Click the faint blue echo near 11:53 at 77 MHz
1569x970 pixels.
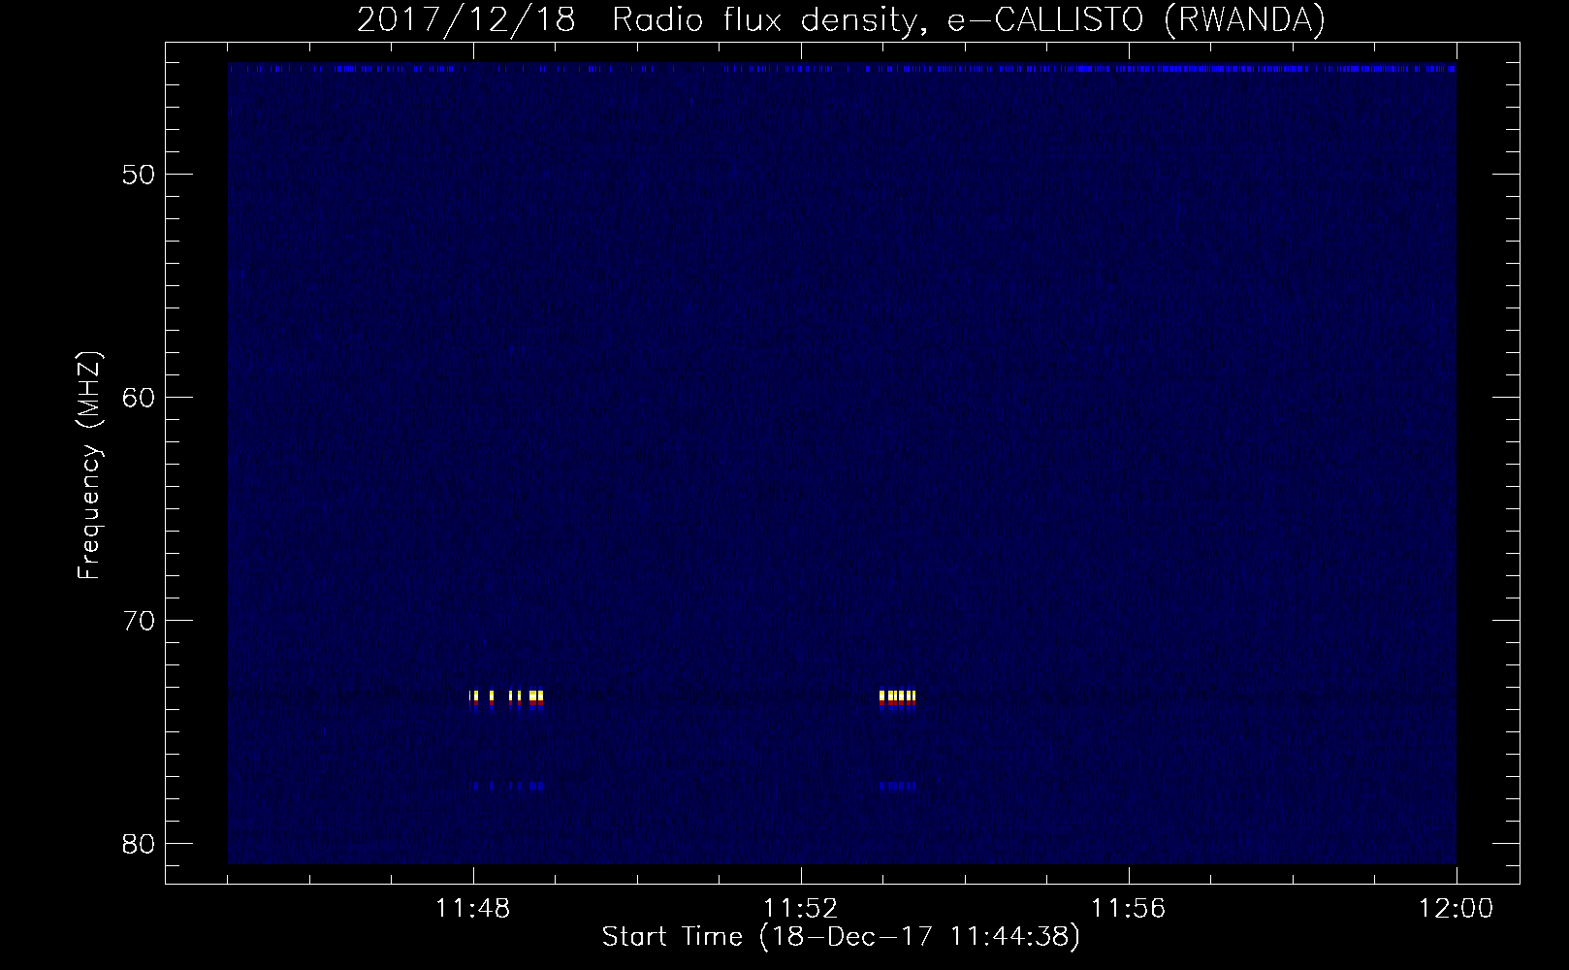897,786
